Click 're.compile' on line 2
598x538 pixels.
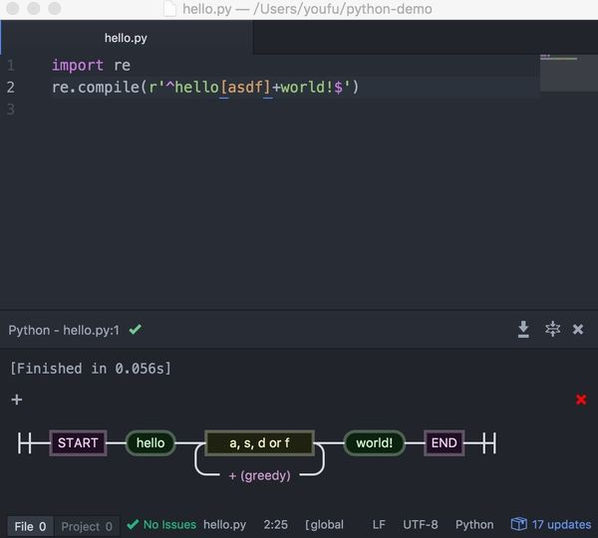pyautogui.click(x=96, y=88)
